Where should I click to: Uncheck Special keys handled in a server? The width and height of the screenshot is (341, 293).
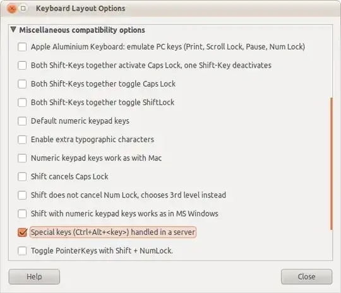coord(22,232)
